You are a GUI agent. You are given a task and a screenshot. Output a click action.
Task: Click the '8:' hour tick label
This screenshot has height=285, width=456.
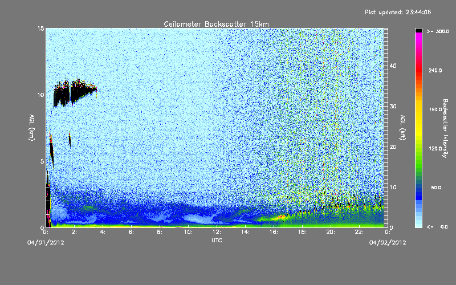(x=160, y=232)
